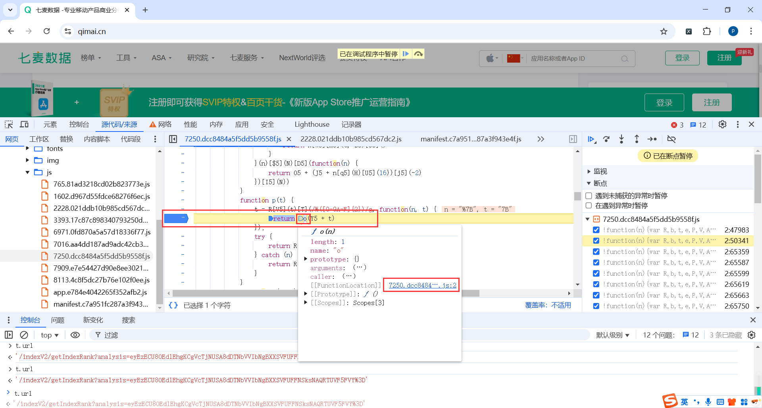This screenshot has height=408, width=762.
Task: Open DevTools settings gear
Action: click(723, 124)
